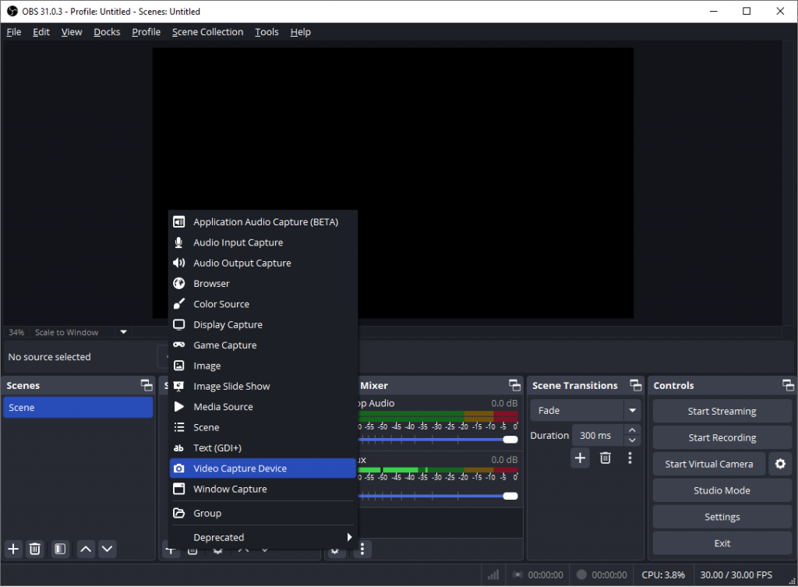Open virtual camera settings gear
This screenshot has height=587, width=798.
tap(780, 464)
